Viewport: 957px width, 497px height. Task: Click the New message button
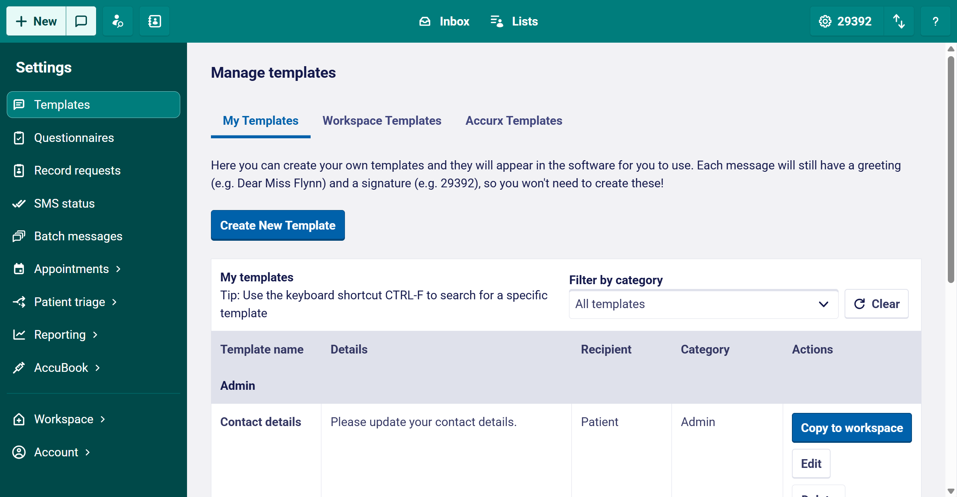pos(36,21)
